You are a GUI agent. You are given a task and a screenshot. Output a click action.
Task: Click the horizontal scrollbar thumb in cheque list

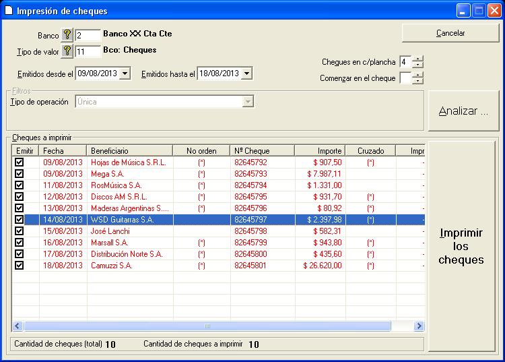(207, 326)
